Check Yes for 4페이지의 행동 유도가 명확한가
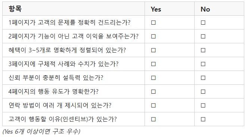 point(153,92)
